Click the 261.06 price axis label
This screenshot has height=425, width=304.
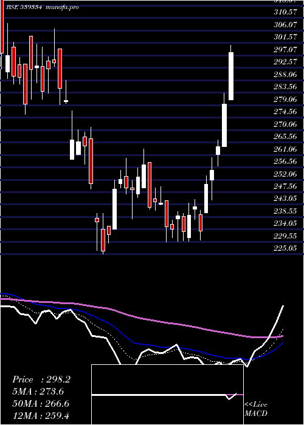[285, 149]
